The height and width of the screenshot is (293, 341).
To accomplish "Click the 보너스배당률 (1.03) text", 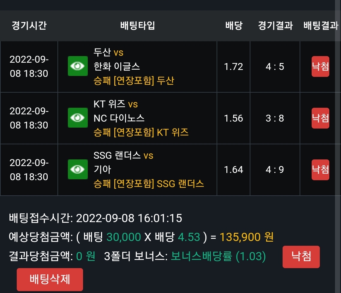I will pyautogui.click(x=218, y=256).
